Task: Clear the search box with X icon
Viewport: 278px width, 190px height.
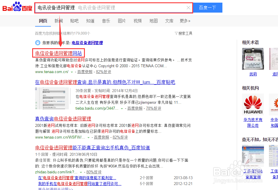Action: click(x=188, y=8)
